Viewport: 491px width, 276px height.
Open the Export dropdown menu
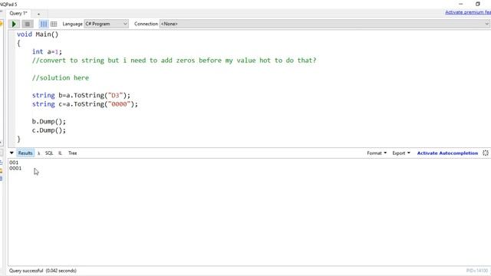tap(401, 153)
